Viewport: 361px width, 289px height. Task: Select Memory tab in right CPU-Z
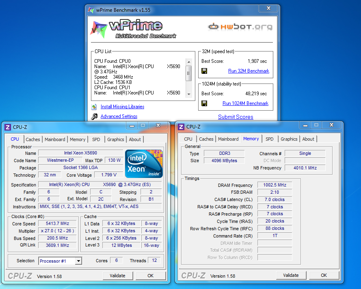coord(251,139)
